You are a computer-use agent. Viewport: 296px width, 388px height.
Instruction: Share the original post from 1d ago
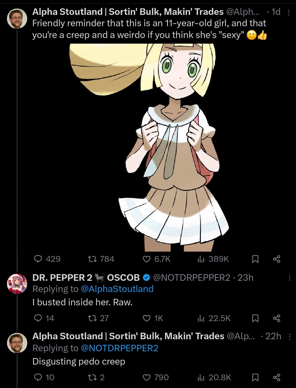pos(277,259)
